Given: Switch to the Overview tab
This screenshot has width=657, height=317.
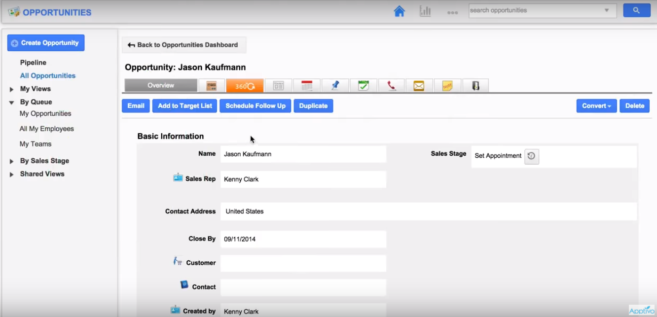Looking at the screenshot, I should 161,86.
